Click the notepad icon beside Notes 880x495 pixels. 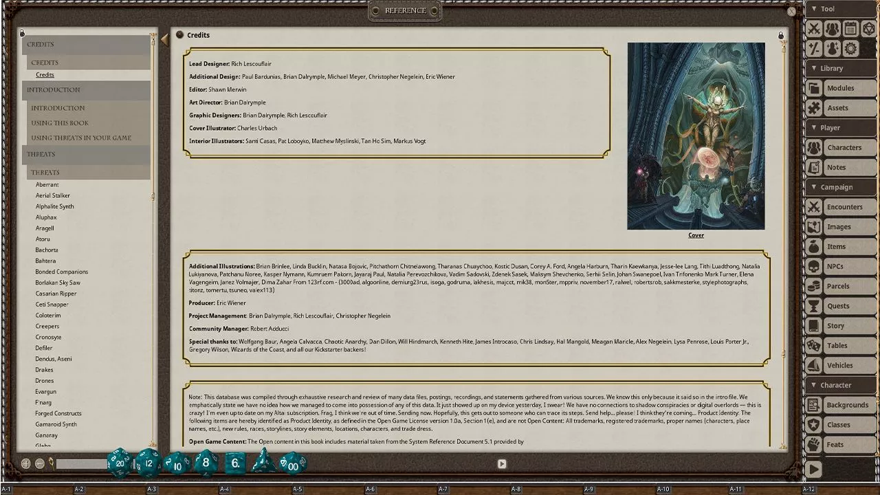pyautogui.click(x=814, y=167)
